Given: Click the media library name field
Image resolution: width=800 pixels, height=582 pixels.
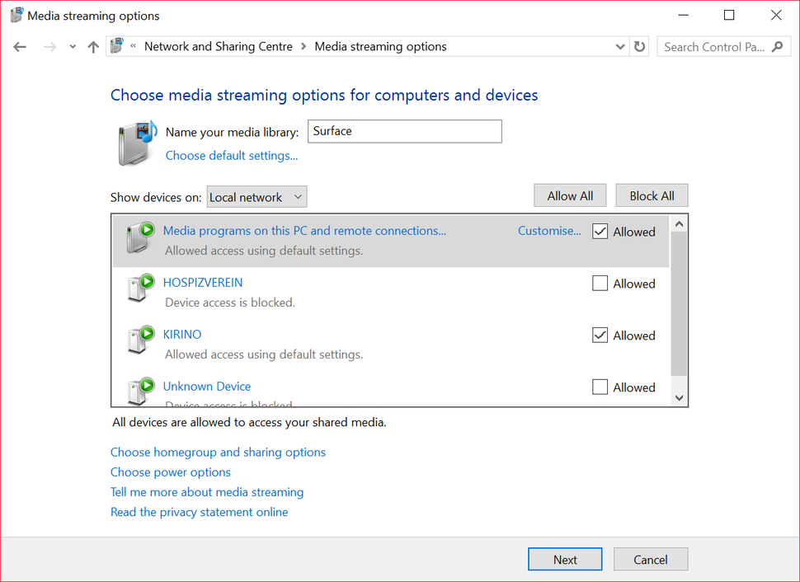Looking at the screenshot, I should coord(405,131).
